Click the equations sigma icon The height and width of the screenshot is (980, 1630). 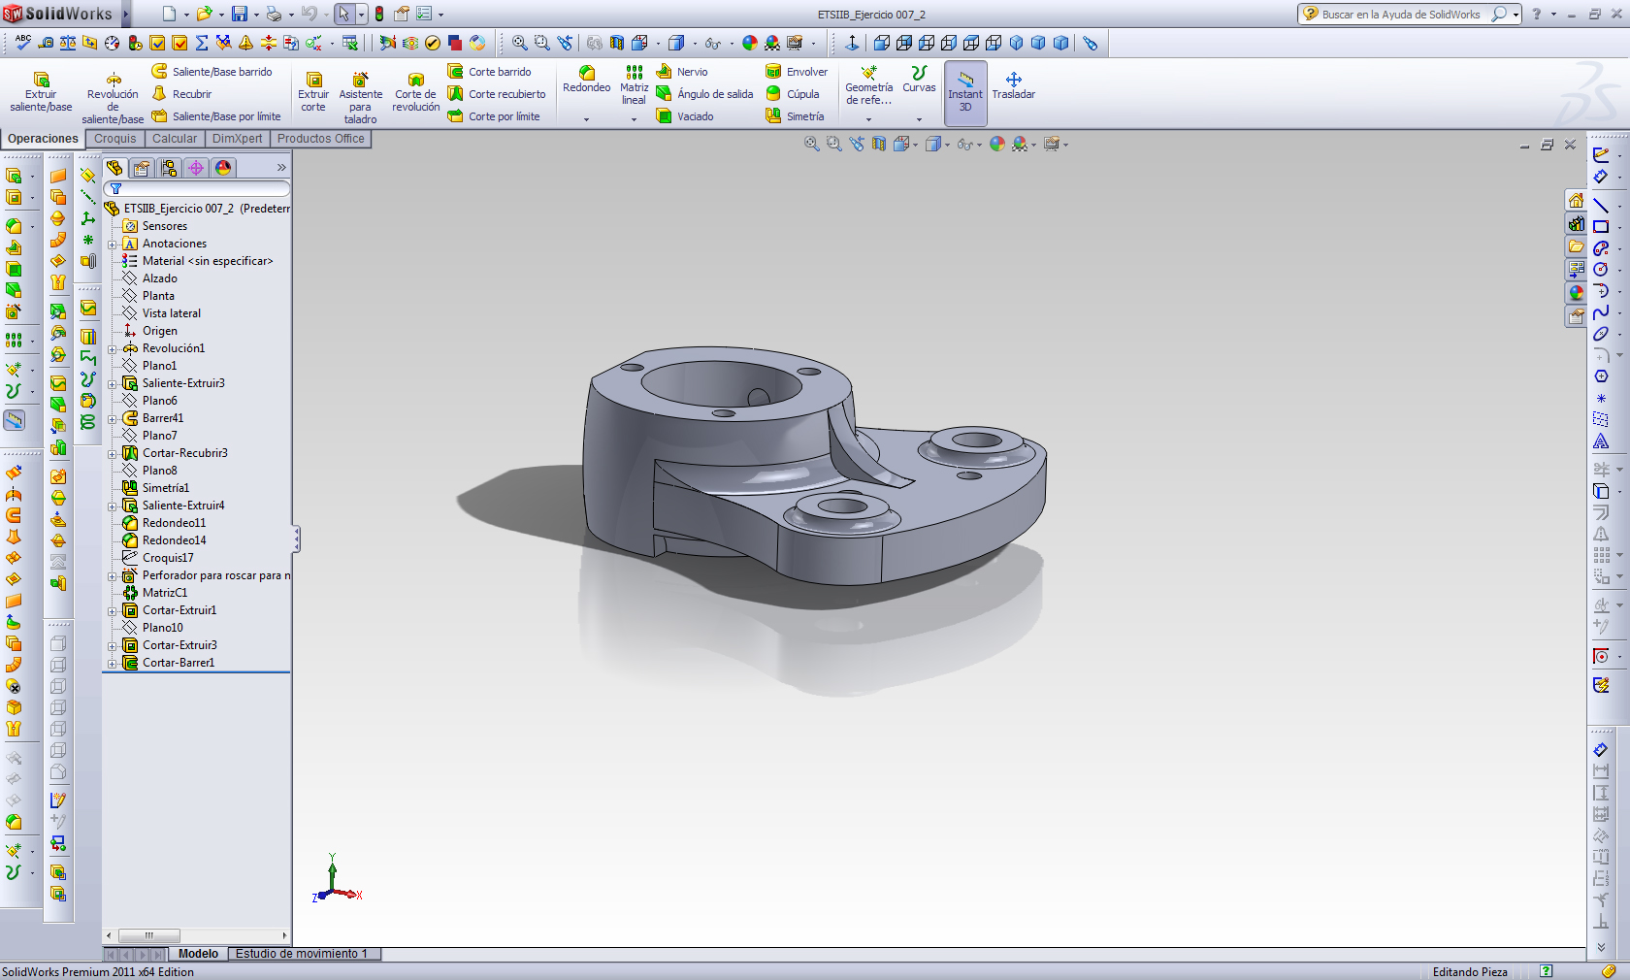(202, 43)
